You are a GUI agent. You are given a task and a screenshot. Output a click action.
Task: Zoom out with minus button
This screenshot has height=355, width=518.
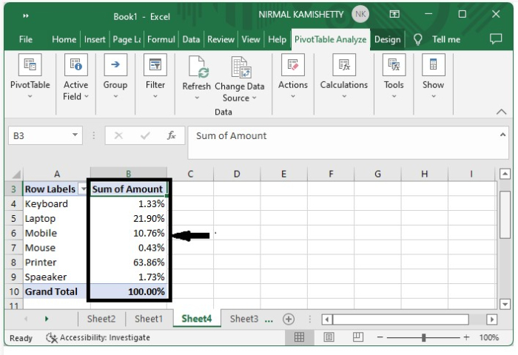click(380, 337)
